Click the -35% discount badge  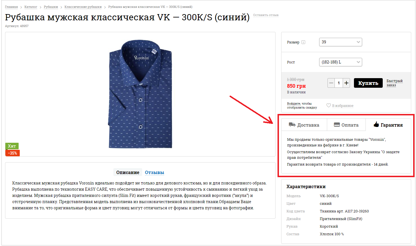12,153
